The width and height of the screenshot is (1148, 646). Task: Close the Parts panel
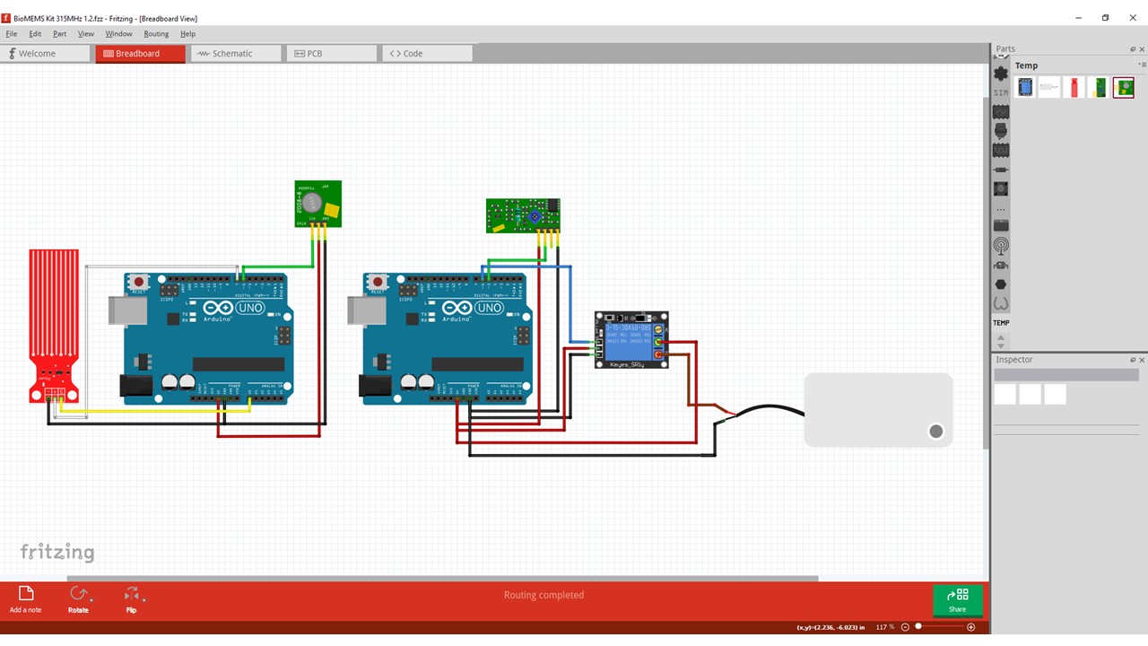(1142, 49)
